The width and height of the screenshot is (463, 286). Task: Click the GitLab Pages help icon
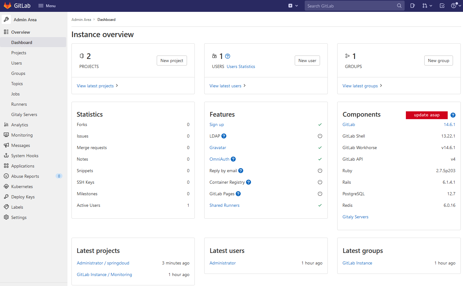(x=238, y=194)
